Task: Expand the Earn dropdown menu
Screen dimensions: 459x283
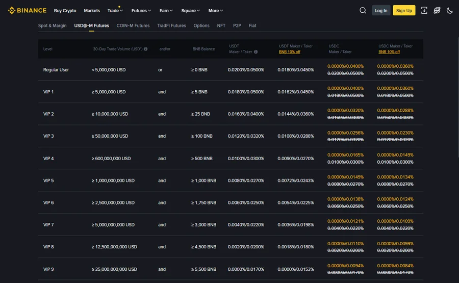Action: click(166, 11)
